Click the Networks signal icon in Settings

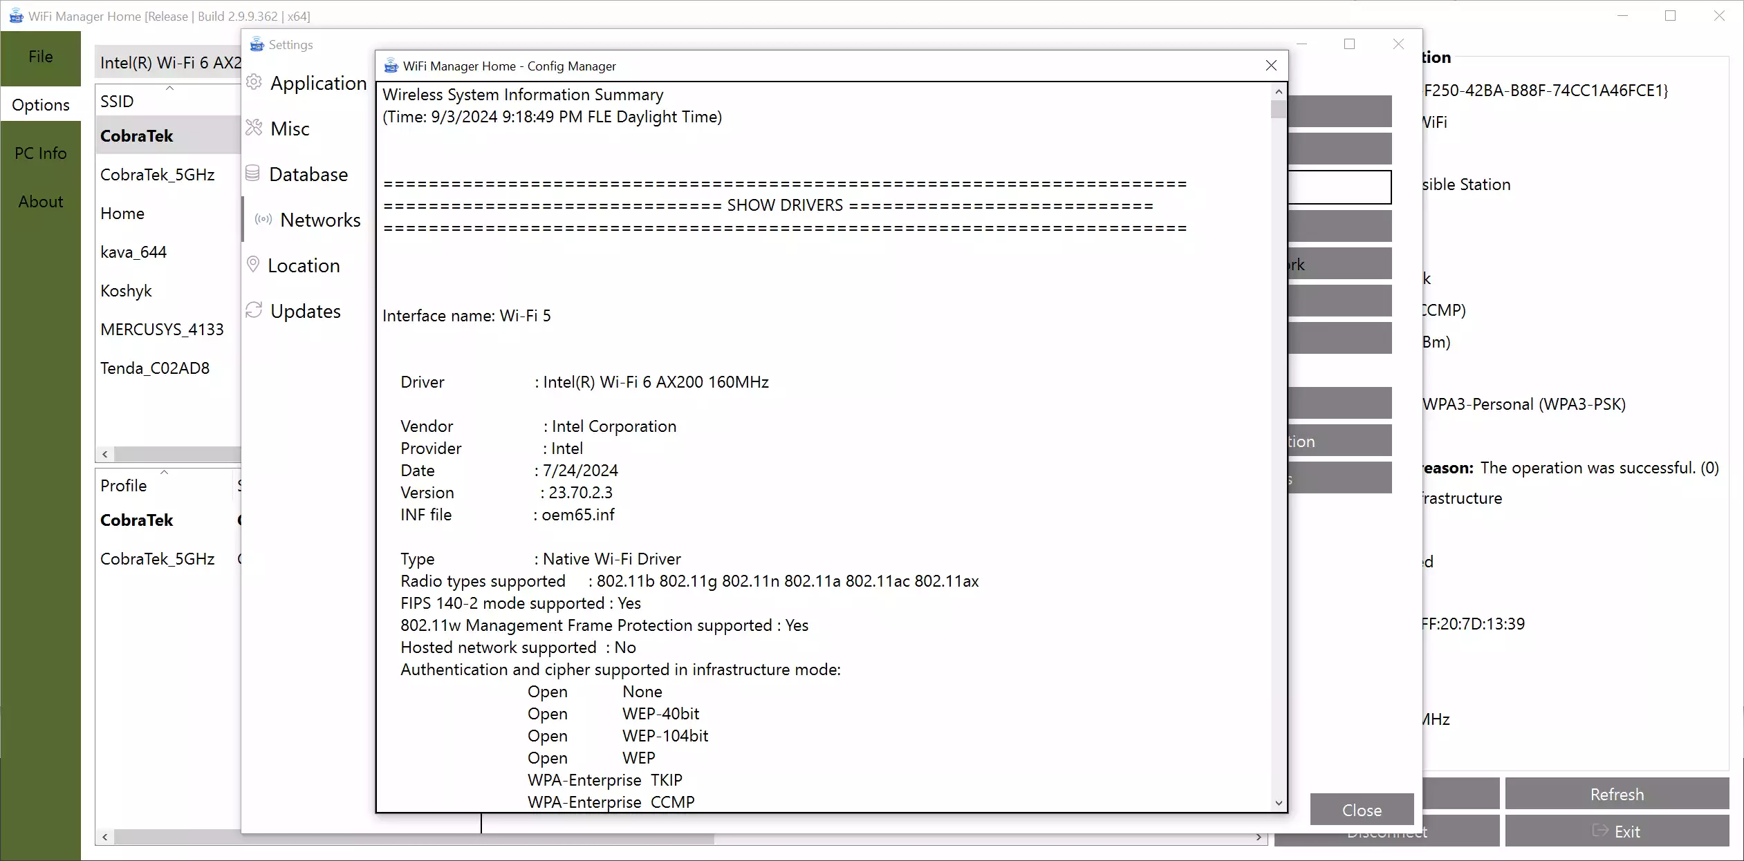[263, 219]
